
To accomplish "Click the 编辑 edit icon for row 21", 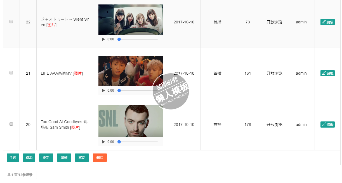I will point(327,73).
